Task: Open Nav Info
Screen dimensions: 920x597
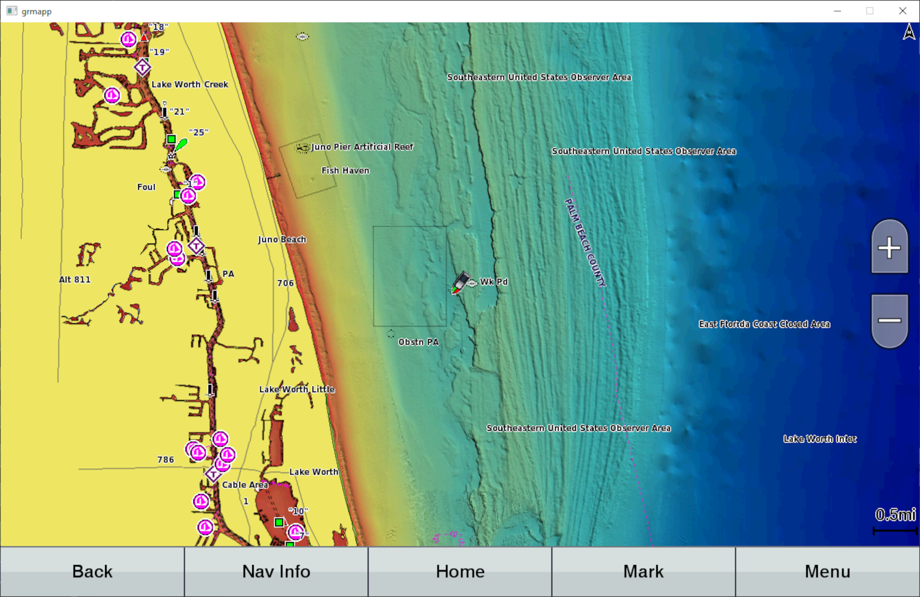Action: 276,571
